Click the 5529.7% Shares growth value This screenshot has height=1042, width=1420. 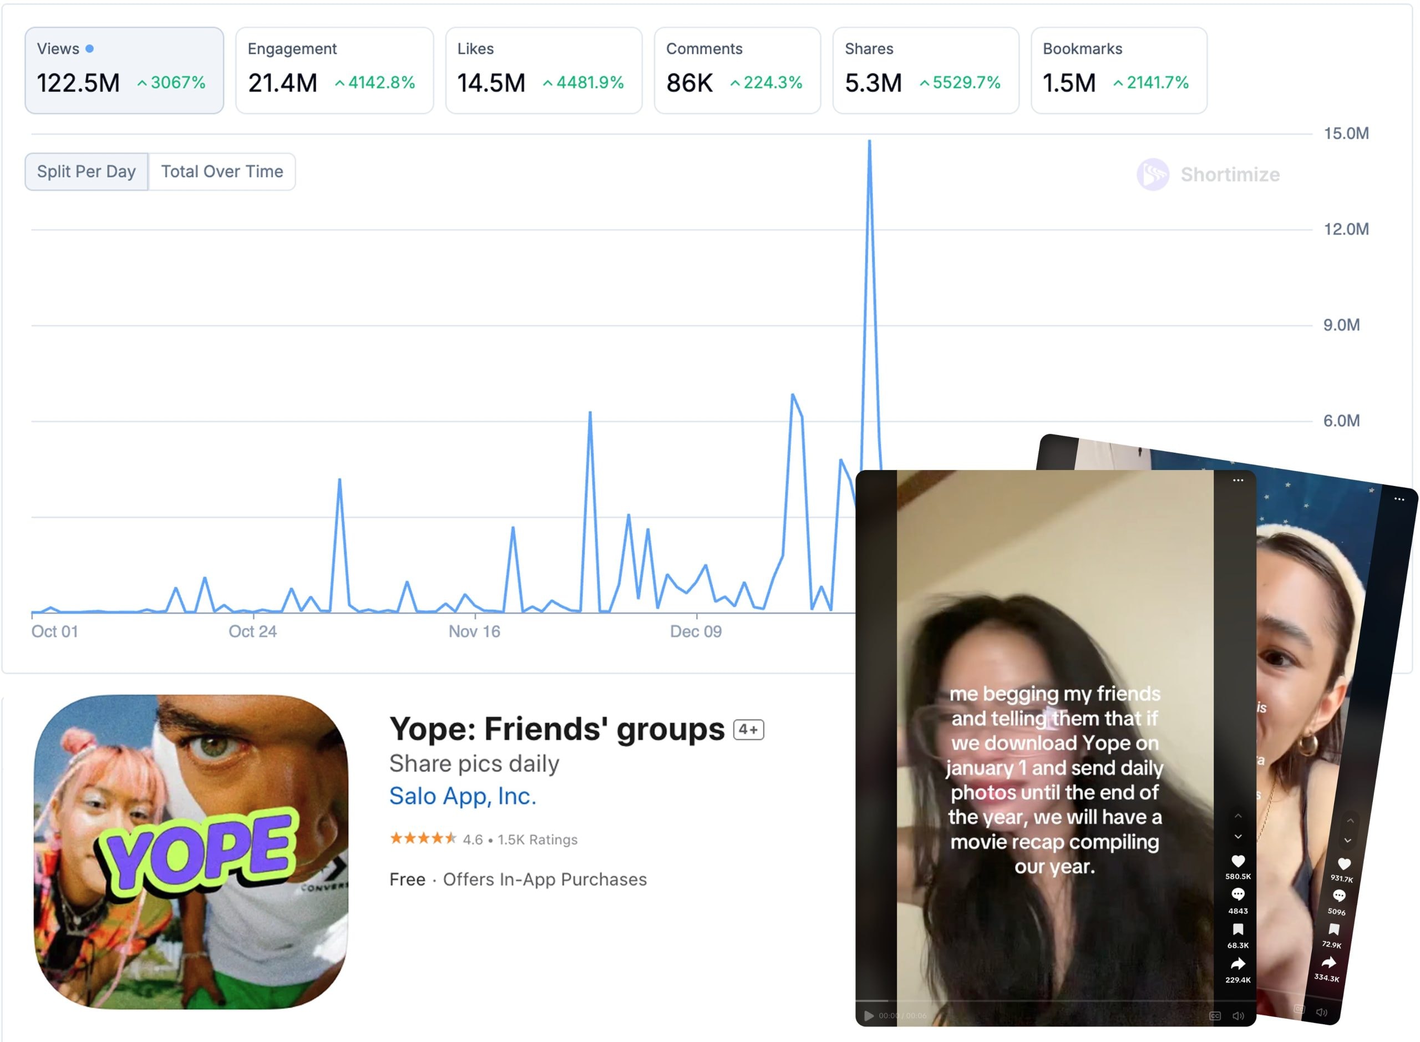960,83
